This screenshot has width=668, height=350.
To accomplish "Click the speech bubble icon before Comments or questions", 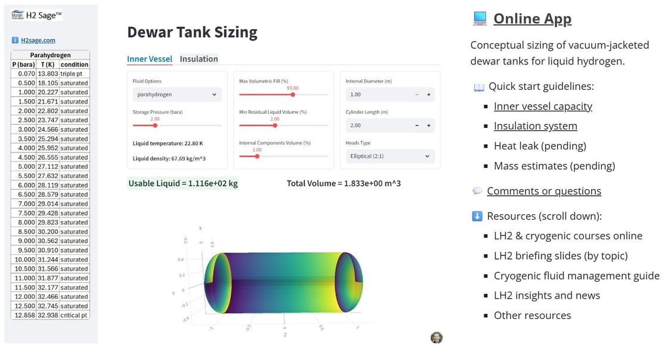I will click(477, 190).
